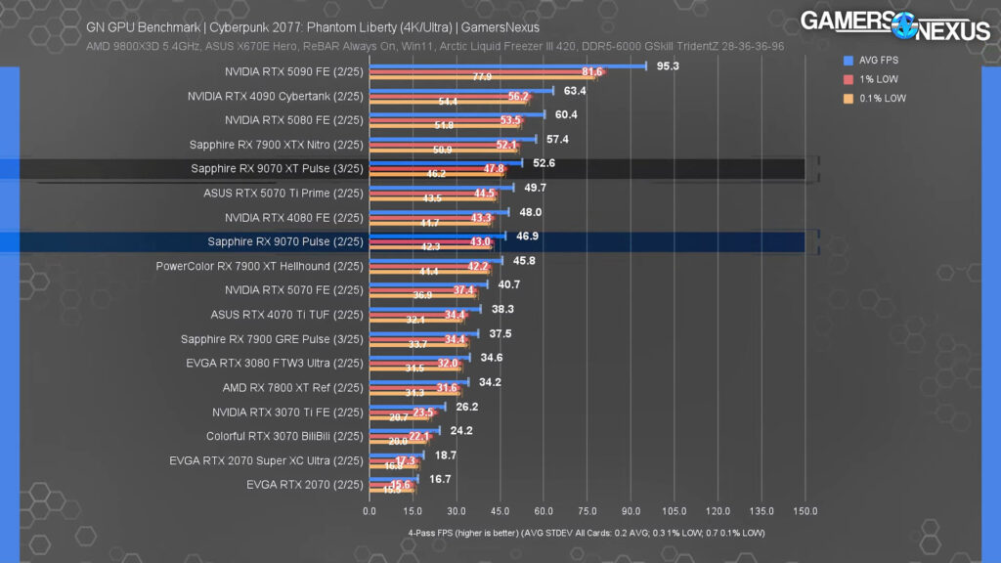
Task: Click the blue RTX 5090 FE average bar
Action: click(x=508, y=65)
